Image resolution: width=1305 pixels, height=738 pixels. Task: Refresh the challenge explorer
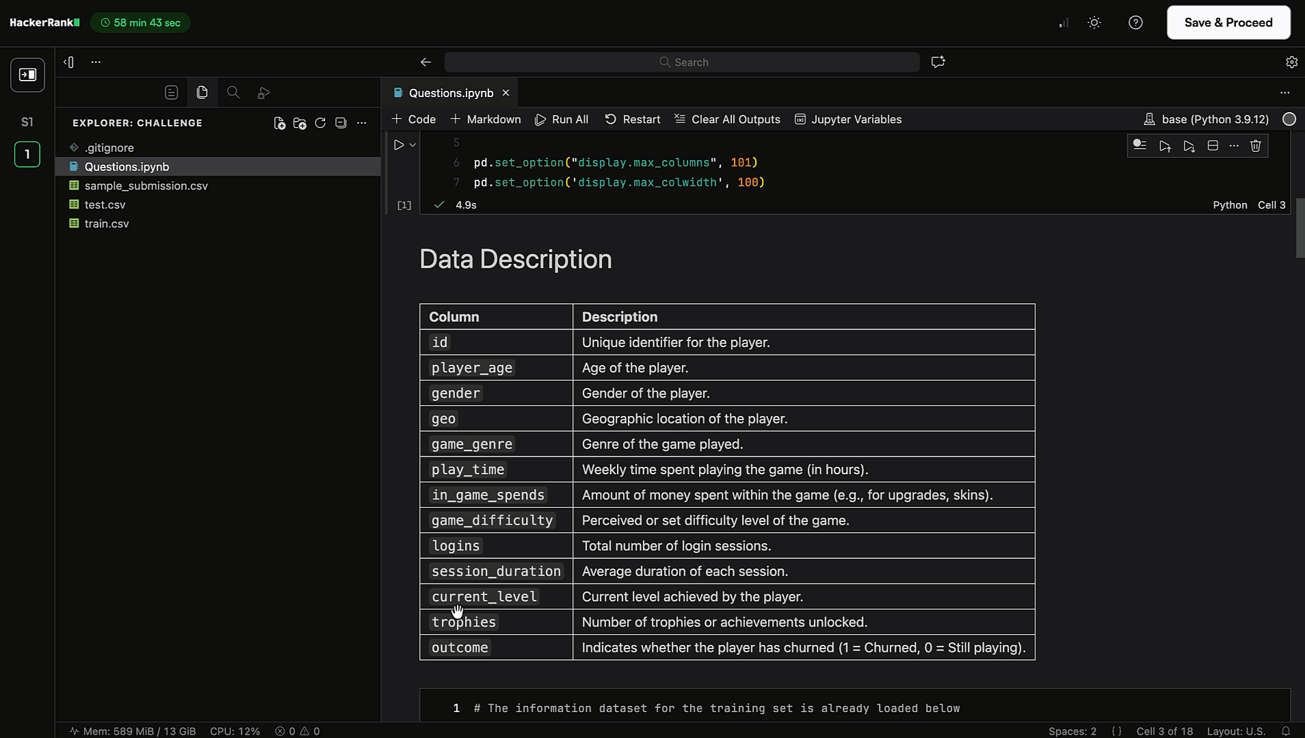coord(320,123)
